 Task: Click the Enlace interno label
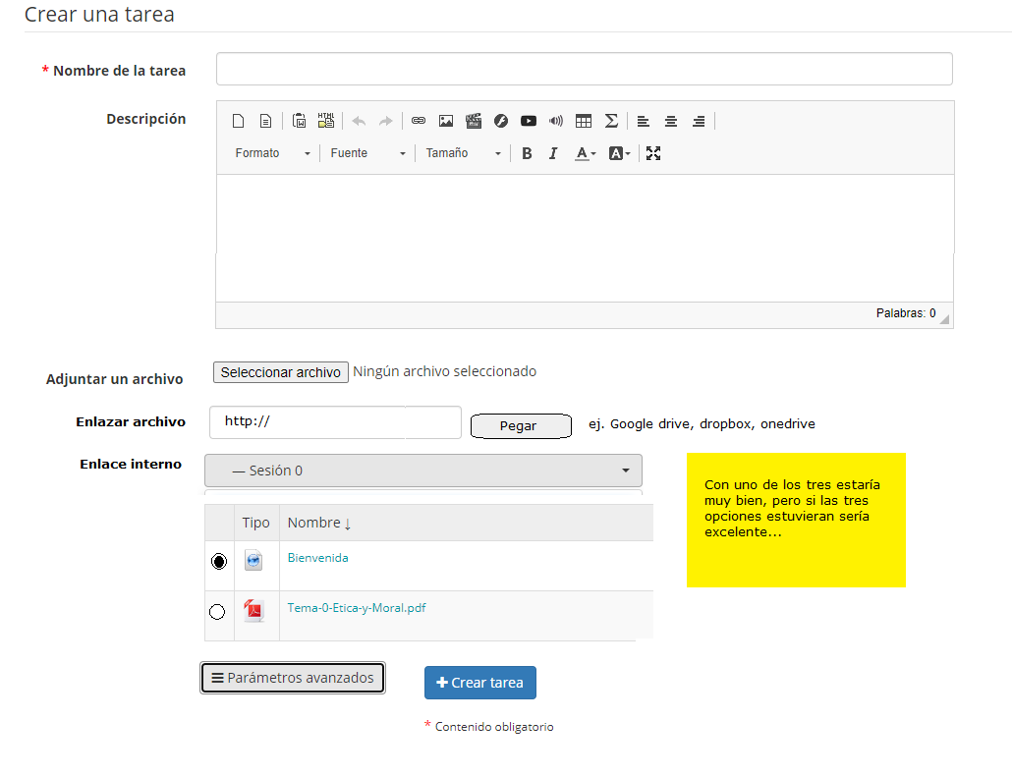(131, 464)
